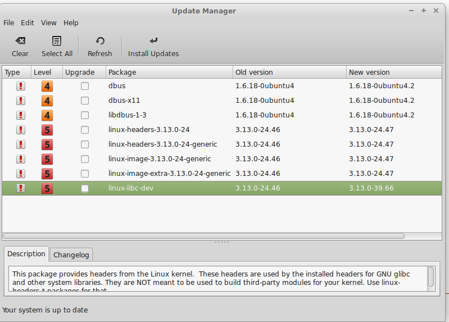Click the level 5 badge for linux-image-extra-3.13.0-24-generic
The height and width of the screenshot is (322, 449).
pyautogui.click(x=47, y=174)
